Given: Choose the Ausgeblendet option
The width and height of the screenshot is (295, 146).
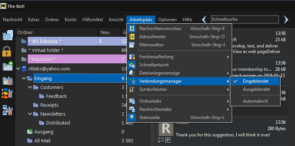Looking at the screenshot, I should 255,89.
